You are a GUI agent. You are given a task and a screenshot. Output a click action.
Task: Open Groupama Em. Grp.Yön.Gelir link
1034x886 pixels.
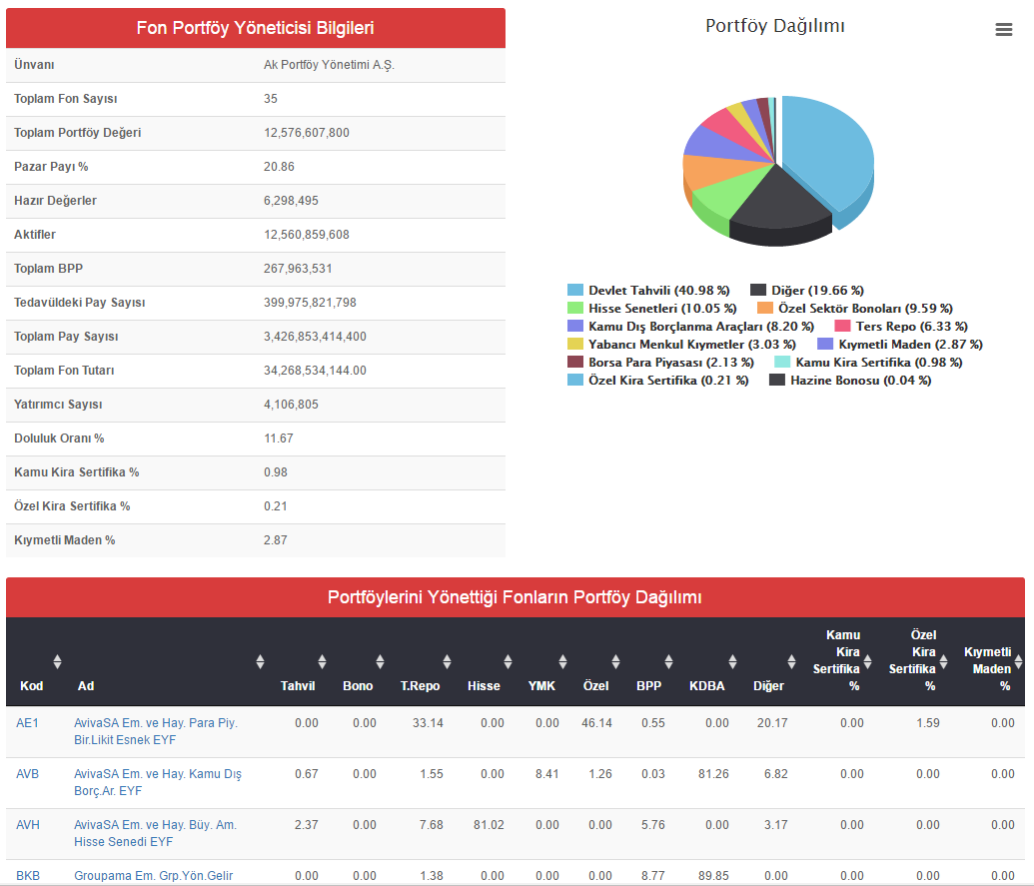click(x=153, y=875)
